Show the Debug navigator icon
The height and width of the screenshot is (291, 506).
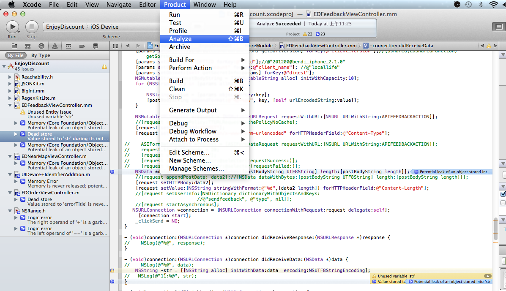68,46
